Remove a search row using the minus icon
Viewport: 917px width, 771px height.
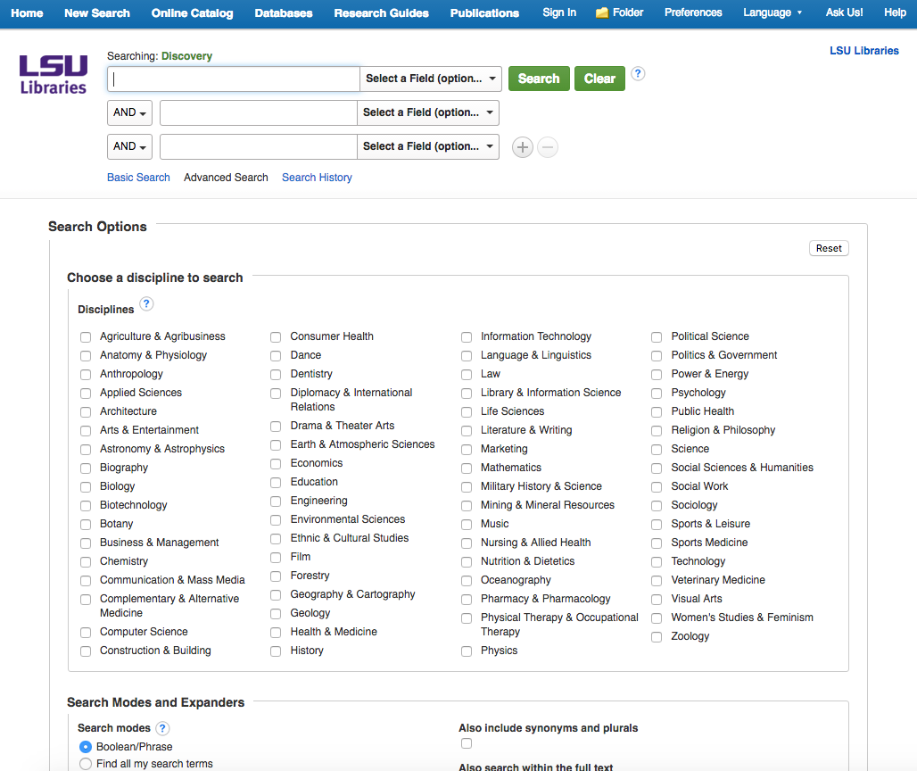point(547,147)
